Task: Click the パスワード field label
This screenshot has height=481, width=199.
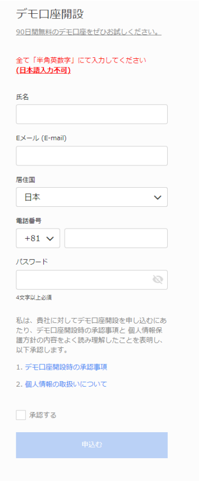Action: (32, 261)
